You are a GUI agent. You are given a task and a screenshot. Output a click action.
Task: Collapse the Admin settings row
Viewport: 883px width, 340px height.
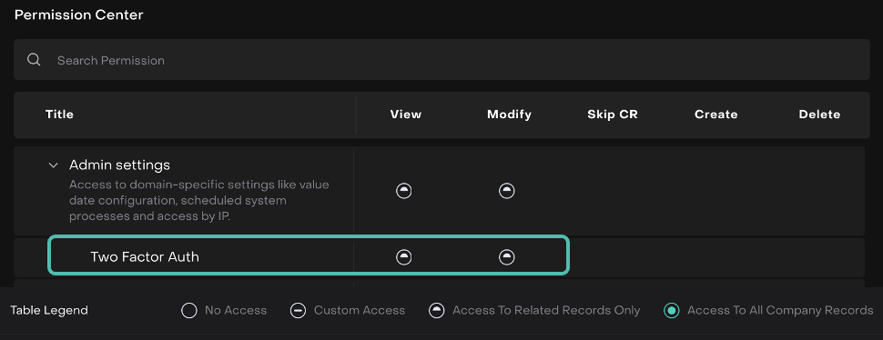tap(54, 165)
